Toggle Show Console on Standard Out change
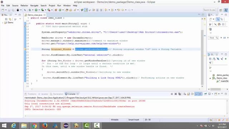 tap(196, 94)
